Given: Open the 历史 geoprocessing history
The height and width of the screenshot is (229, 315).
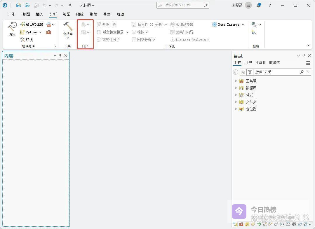Looking at the screenshot, I should pos(12,29).
